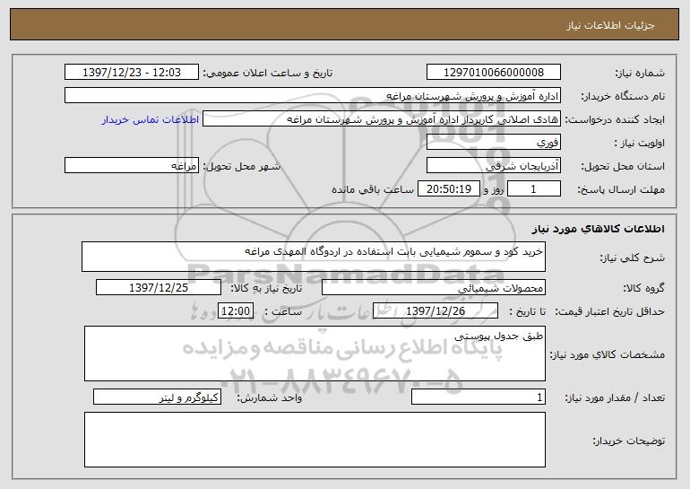
Task: Click the label تعداد / مقدار مورد نیاز
Action: [615, 397]
